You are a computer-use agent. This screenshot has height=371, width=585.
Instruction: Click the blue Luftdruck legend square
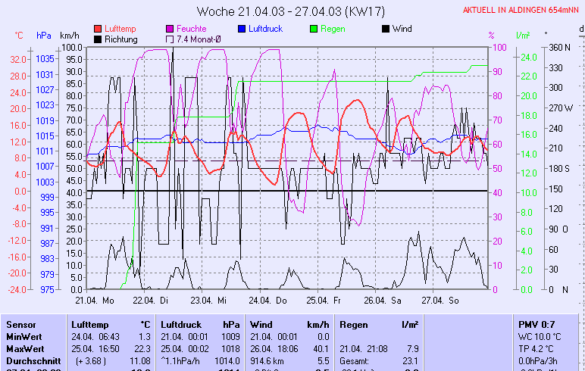click(x=242, y=29)
